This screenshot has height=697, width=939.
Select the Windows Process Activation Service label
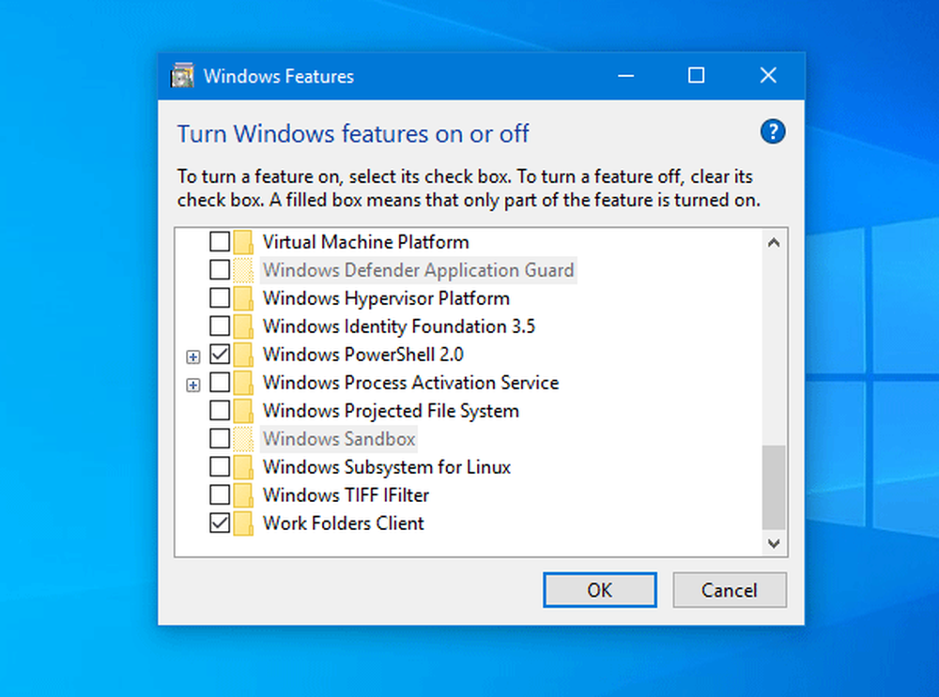[411, 383]
